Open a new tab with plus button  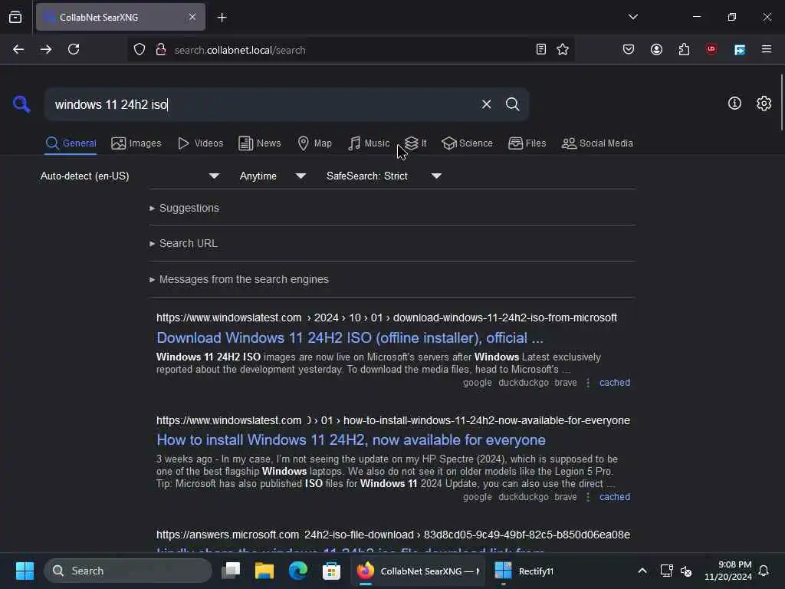tap(222, 18)
